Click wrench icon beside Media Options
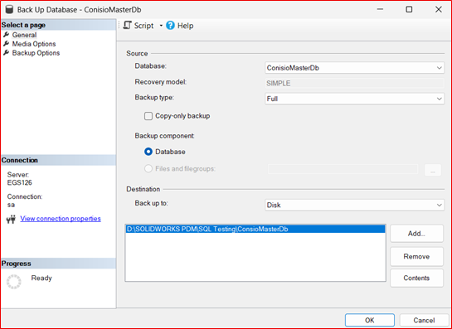The width and height of the screenshot is (452, 329). [6, 44]
